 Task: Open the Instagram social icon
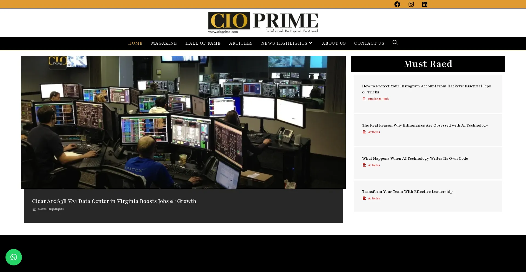[x=411, y=4]
